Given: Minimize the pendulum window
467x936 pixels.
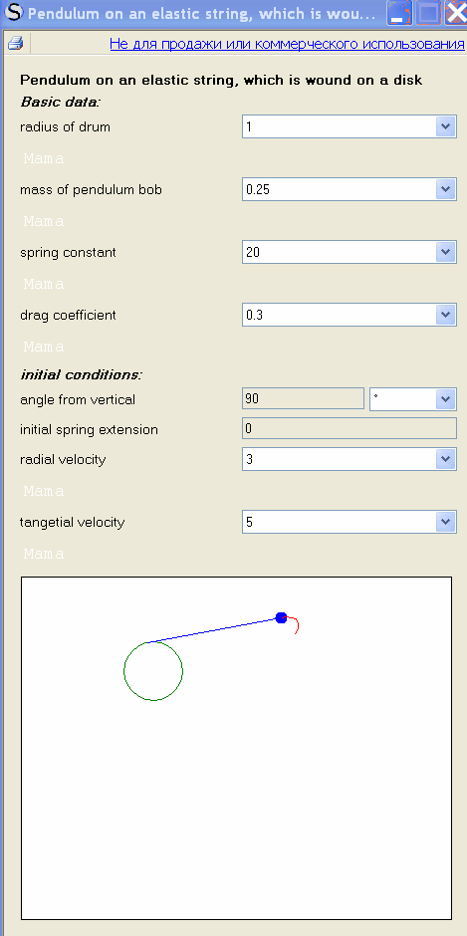Looking at the screenshot, I should (x=398, y=13).
